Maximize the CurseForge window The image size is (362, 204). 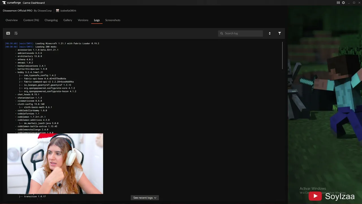pos(354,3)
